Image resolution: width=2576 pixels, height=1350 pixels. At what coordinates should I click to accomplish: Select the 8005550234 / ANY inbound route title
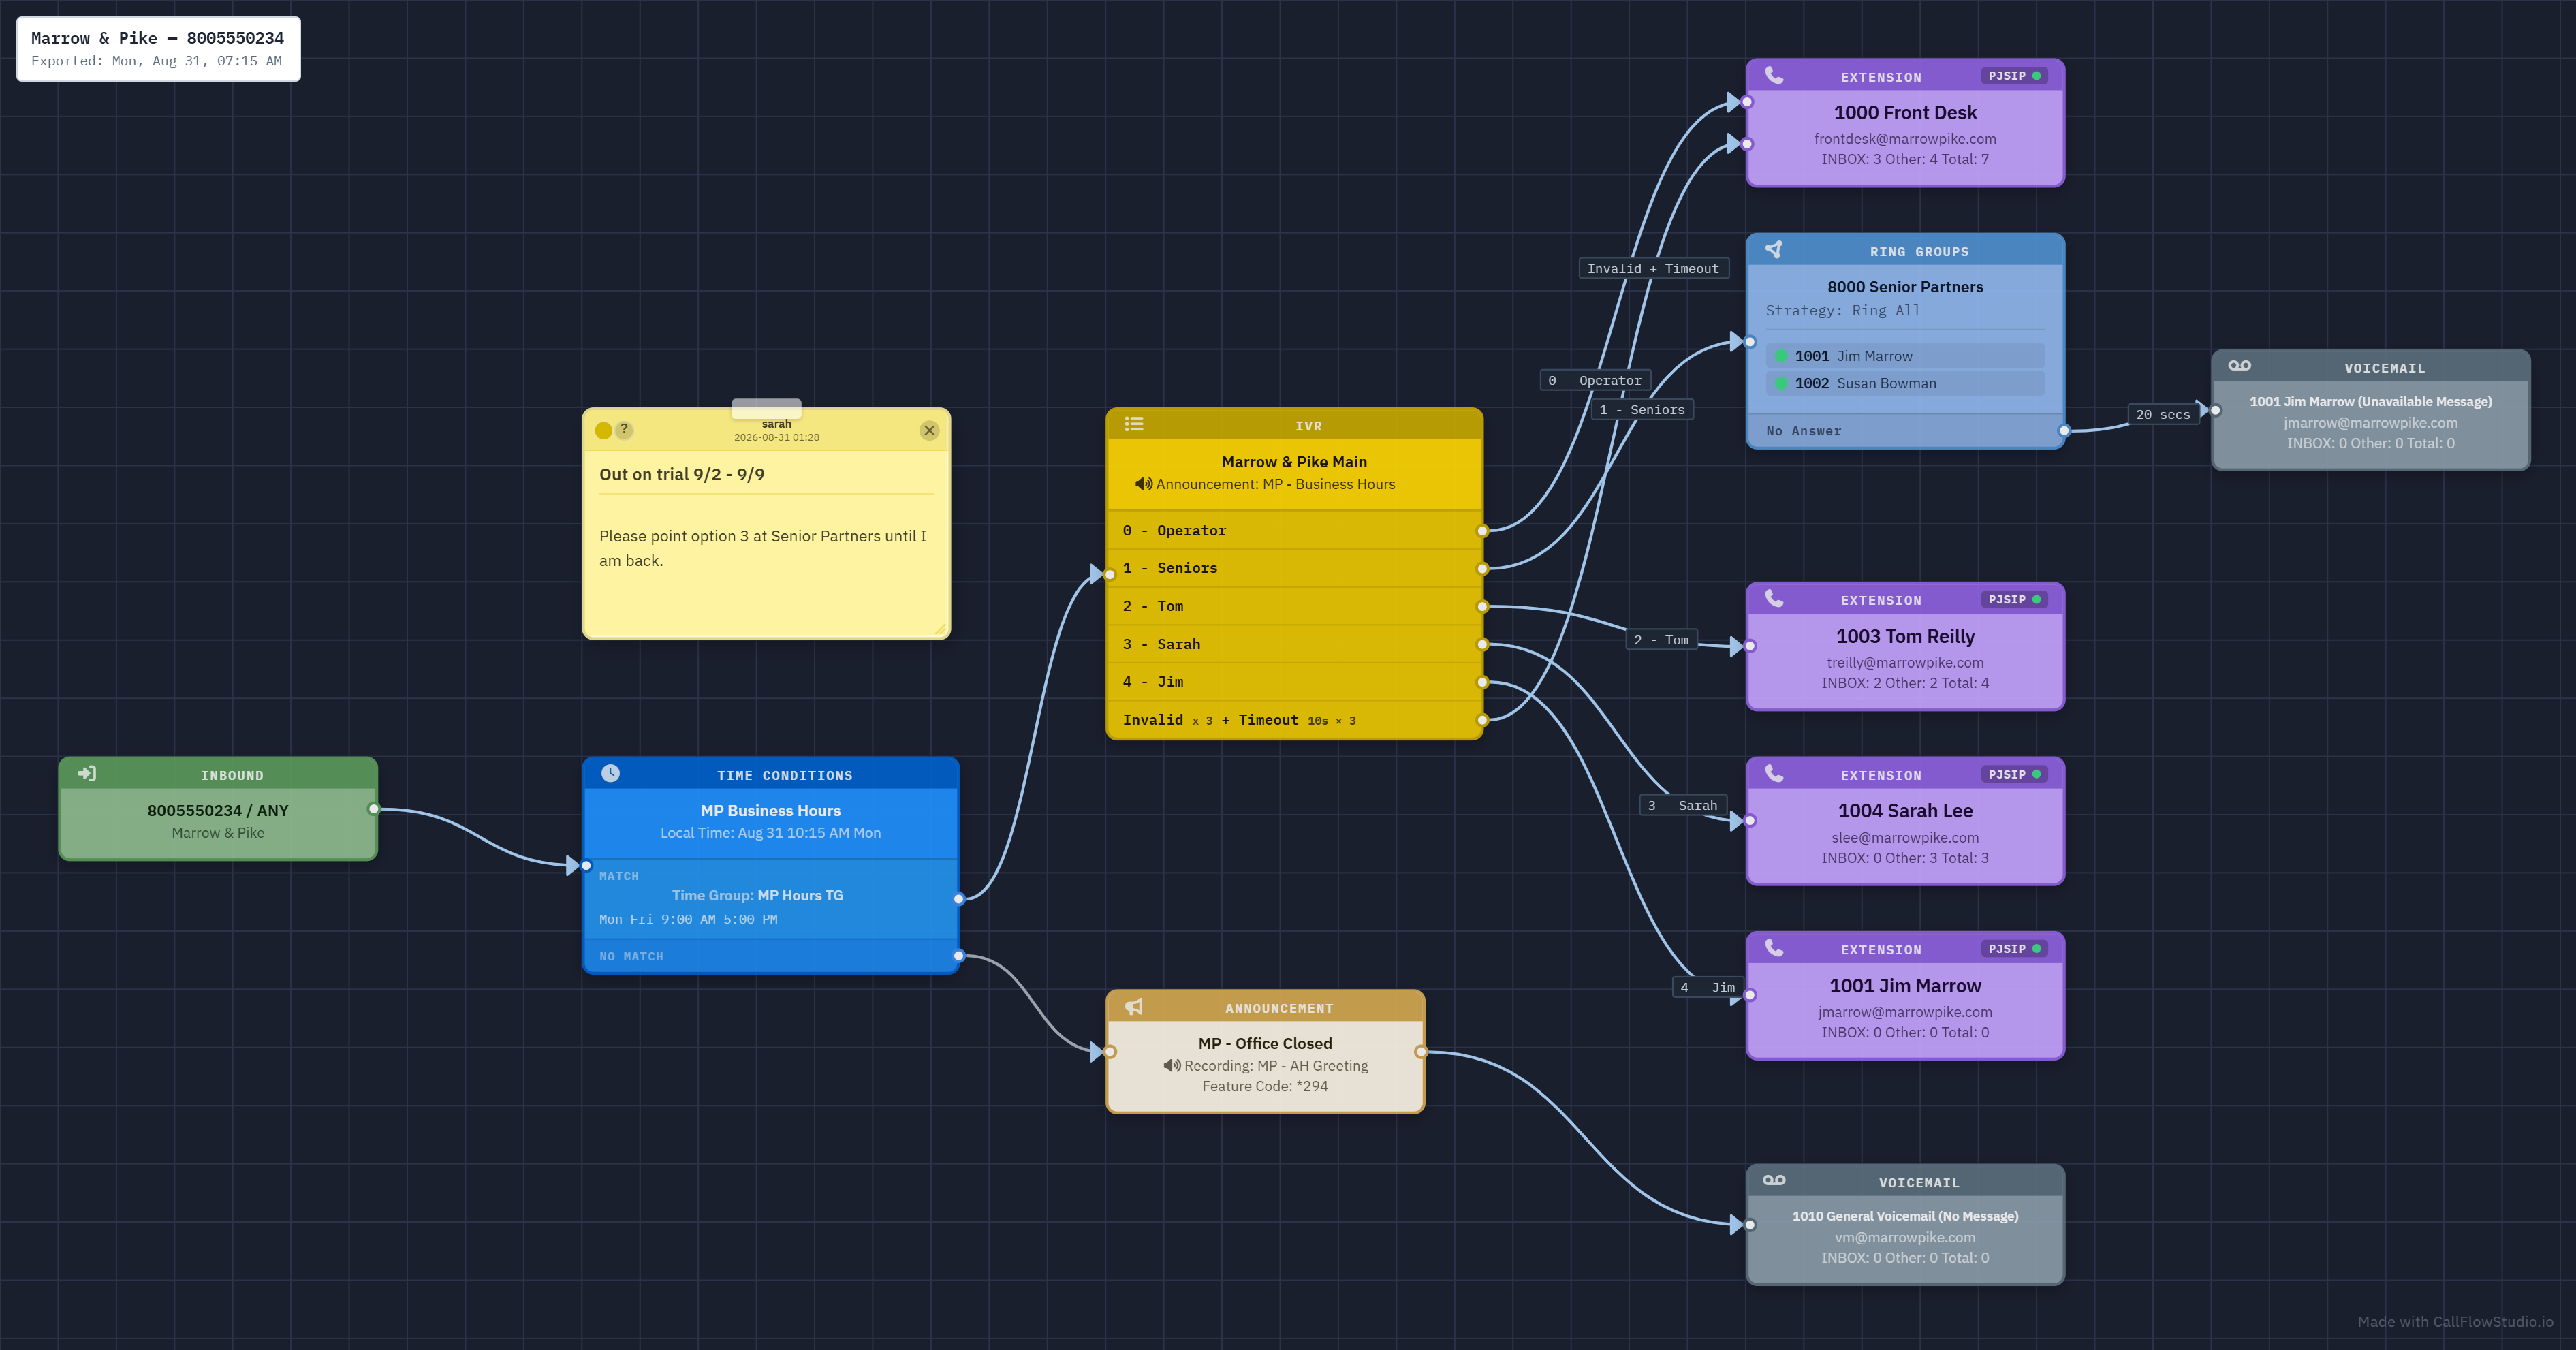click(218, 811)
